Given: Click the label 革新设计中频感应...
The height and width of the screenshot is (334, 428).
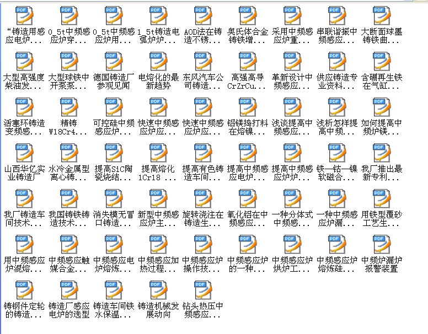Looking at the screenshot, I should pyautogui.click(x=292, y=82).
